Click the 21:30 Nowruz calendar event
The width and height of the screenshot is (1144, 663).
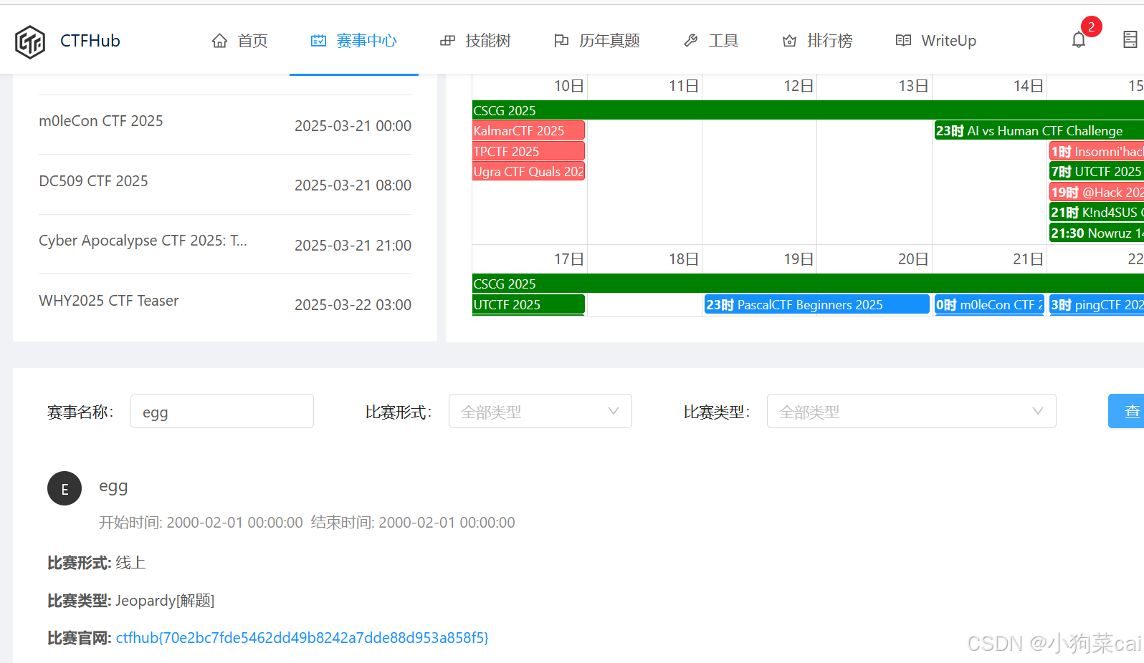[1097, 233]
